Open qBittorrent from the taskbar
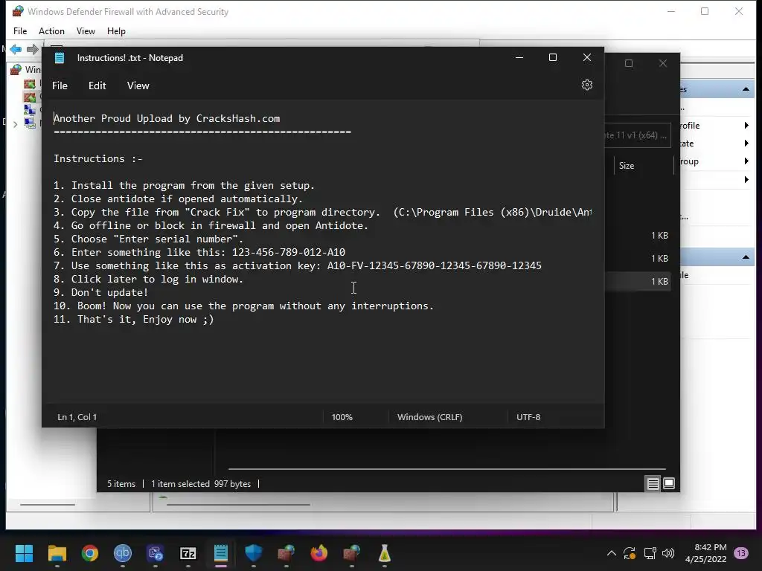Viewport: 762px width, 571px height. tap(123, 553)
